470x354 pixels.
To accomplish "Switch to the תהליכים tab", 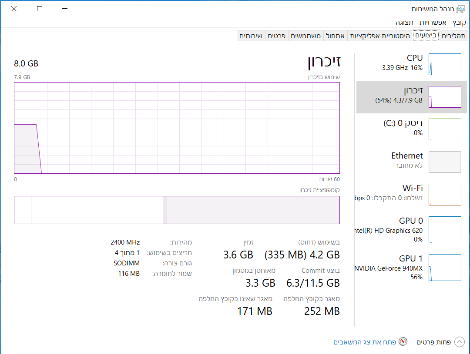I will tap(453, 36).
